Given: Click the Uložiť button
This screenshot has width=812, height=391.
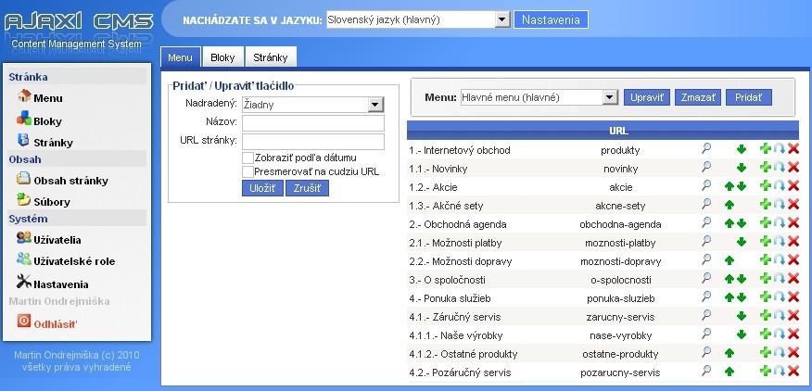Looking at the screenshot, I should click(x=262, y=188).
